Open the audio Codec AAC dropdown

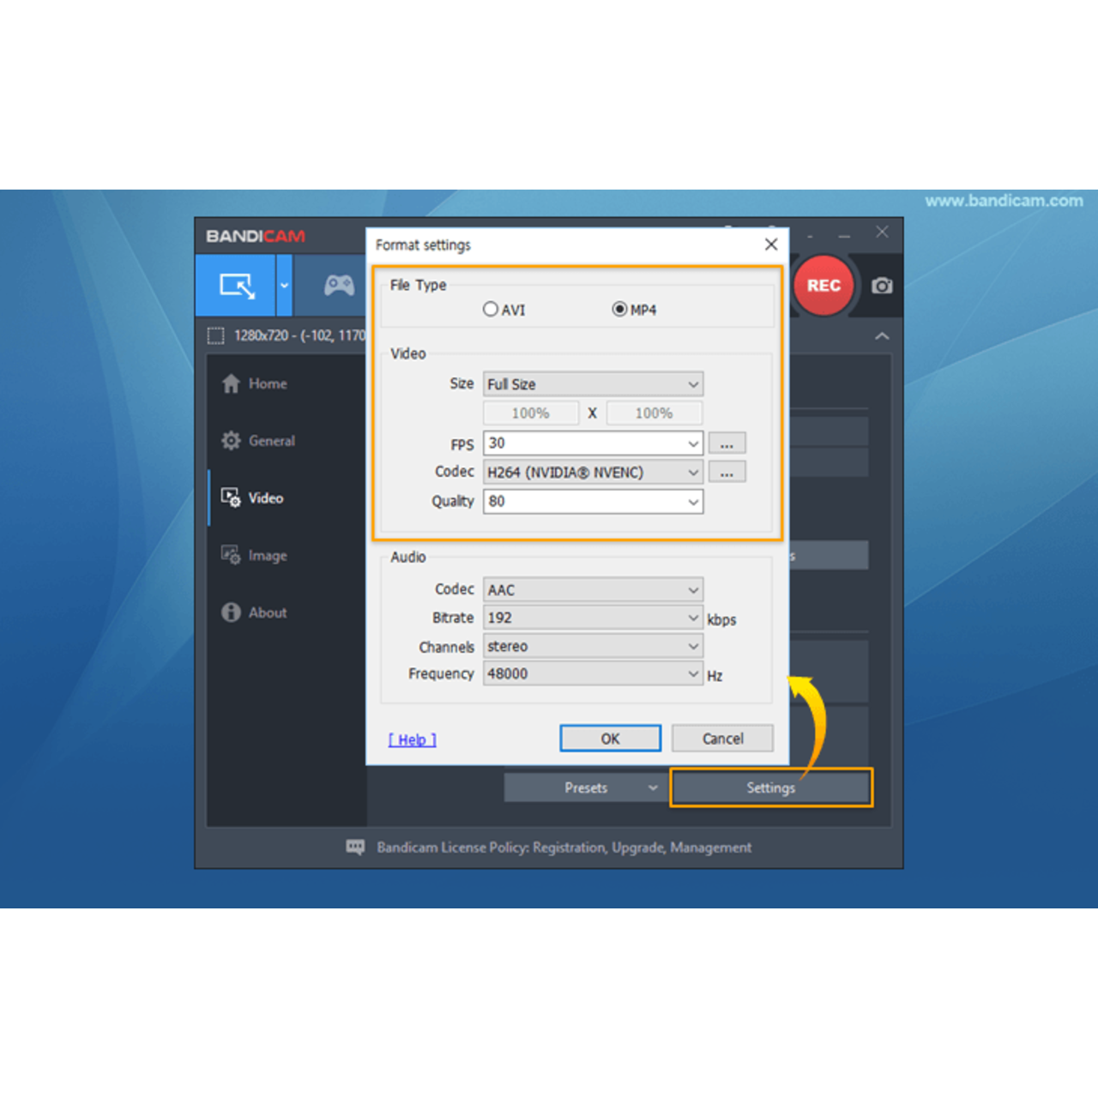click(594, 590)
